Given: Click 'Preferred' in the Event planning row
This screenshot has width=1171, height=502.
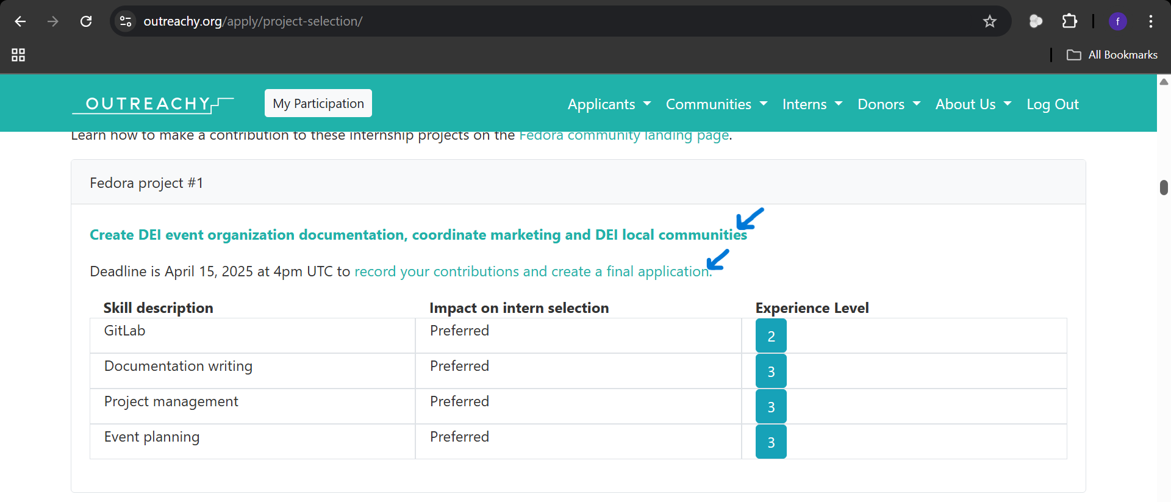Looking at the screenshot, I should (x=459, y=437).
